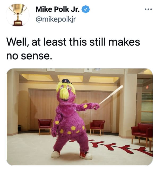159x170 pixels.
Task: Click the 'no sense.' line of tweet
Action: pos(29,56)
